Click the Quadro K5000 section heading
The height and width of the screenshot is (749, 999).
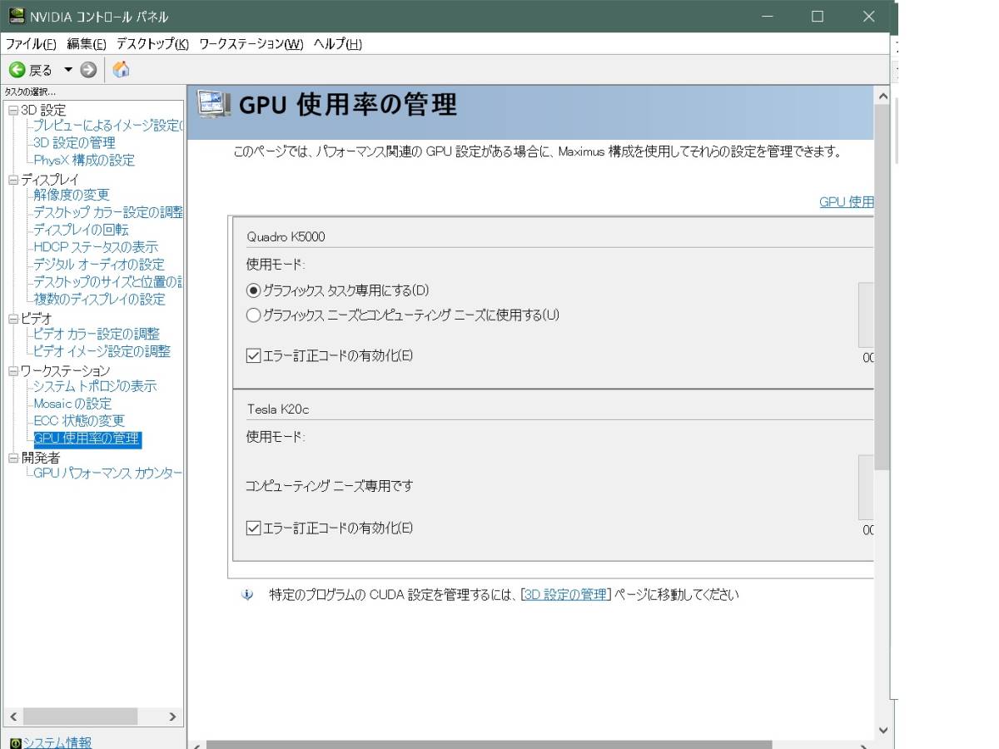pyautogui.click(x=286, y=237)
